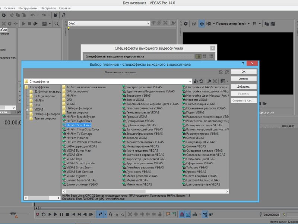Click Play from start in transport bar

tap(50, 214)
